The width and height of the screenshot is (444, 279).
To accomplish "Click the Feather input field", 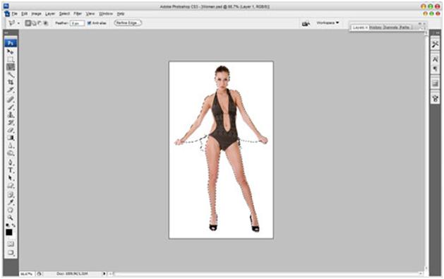I will click(77, 23).
